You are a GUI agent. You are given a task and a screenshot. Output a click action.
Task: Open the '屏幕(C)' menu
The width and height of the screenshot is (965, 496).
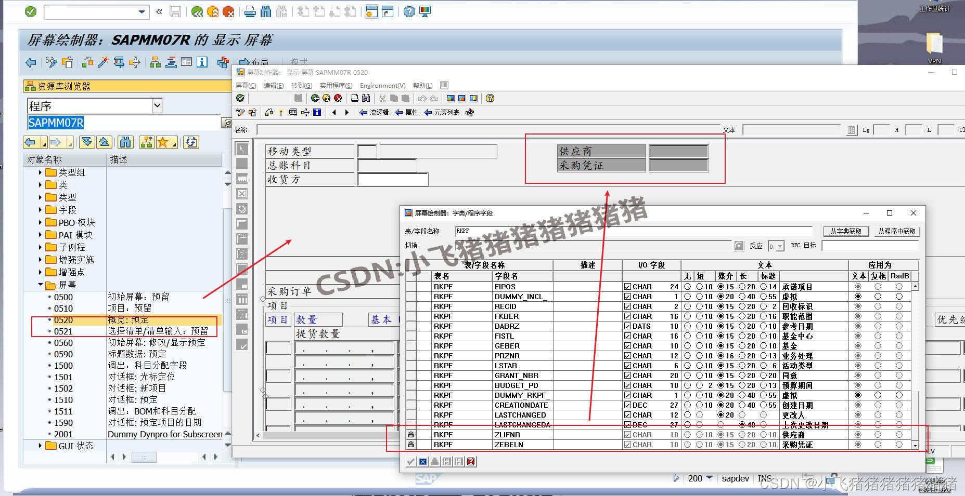point(246,85)
